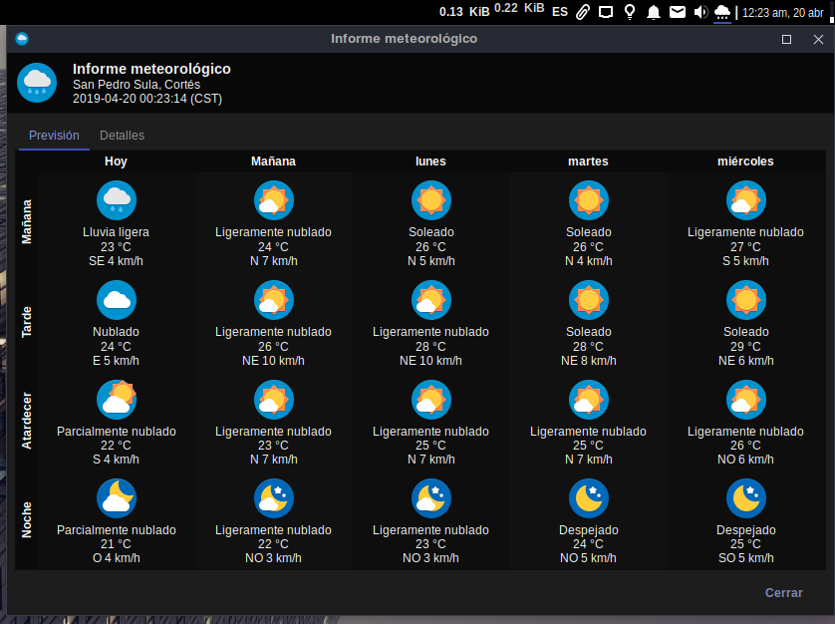Click the large weather icon in the header
This screenshot has width=835, height=624.
[37, 83]
